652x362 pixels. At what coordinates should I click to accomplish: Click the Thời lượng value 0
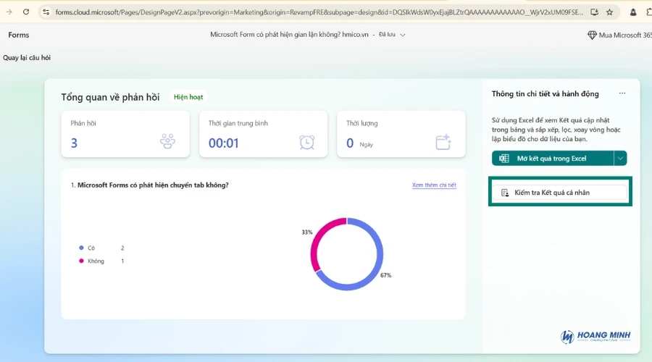(350, 143)
